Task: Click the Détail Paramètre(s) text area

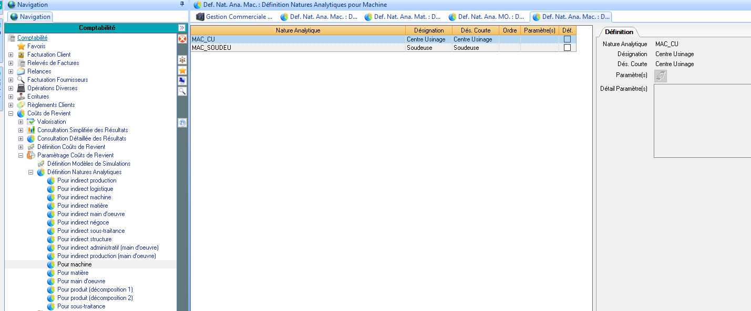Action: pyautogui.click(x=702, y=121)
